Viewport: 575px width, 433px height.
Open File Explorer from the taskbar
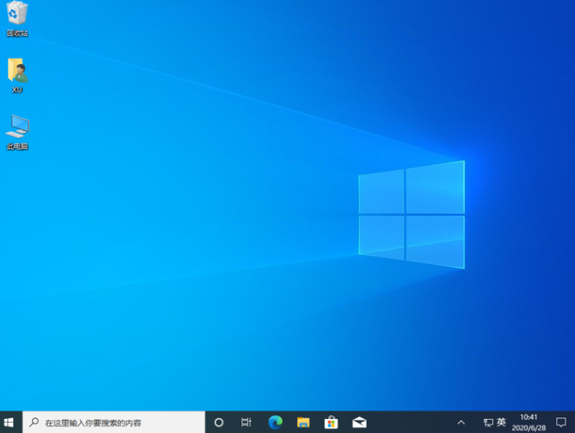coord(303,422)
